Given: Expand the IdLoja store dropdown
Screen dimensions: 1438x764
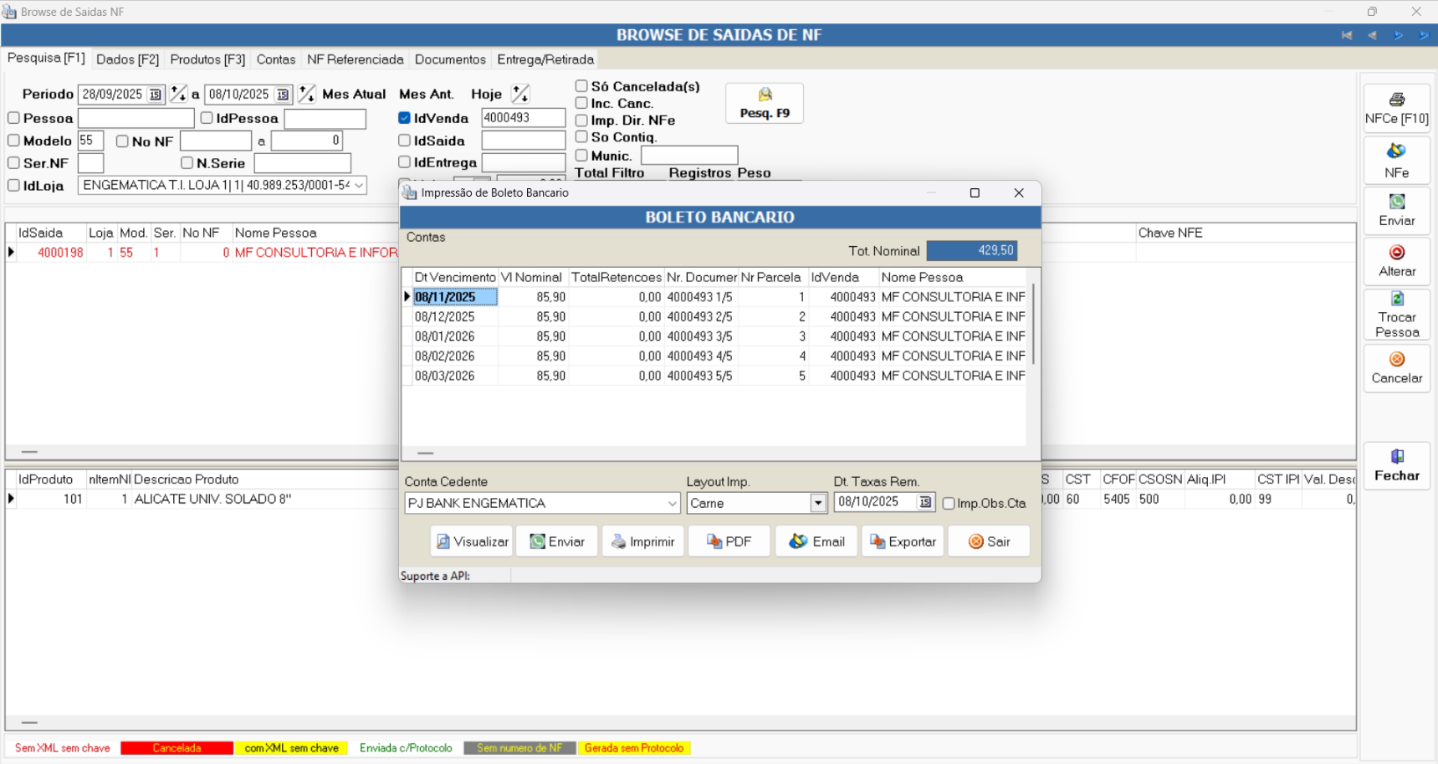Looking at the screenshot, I should (359, 186).
